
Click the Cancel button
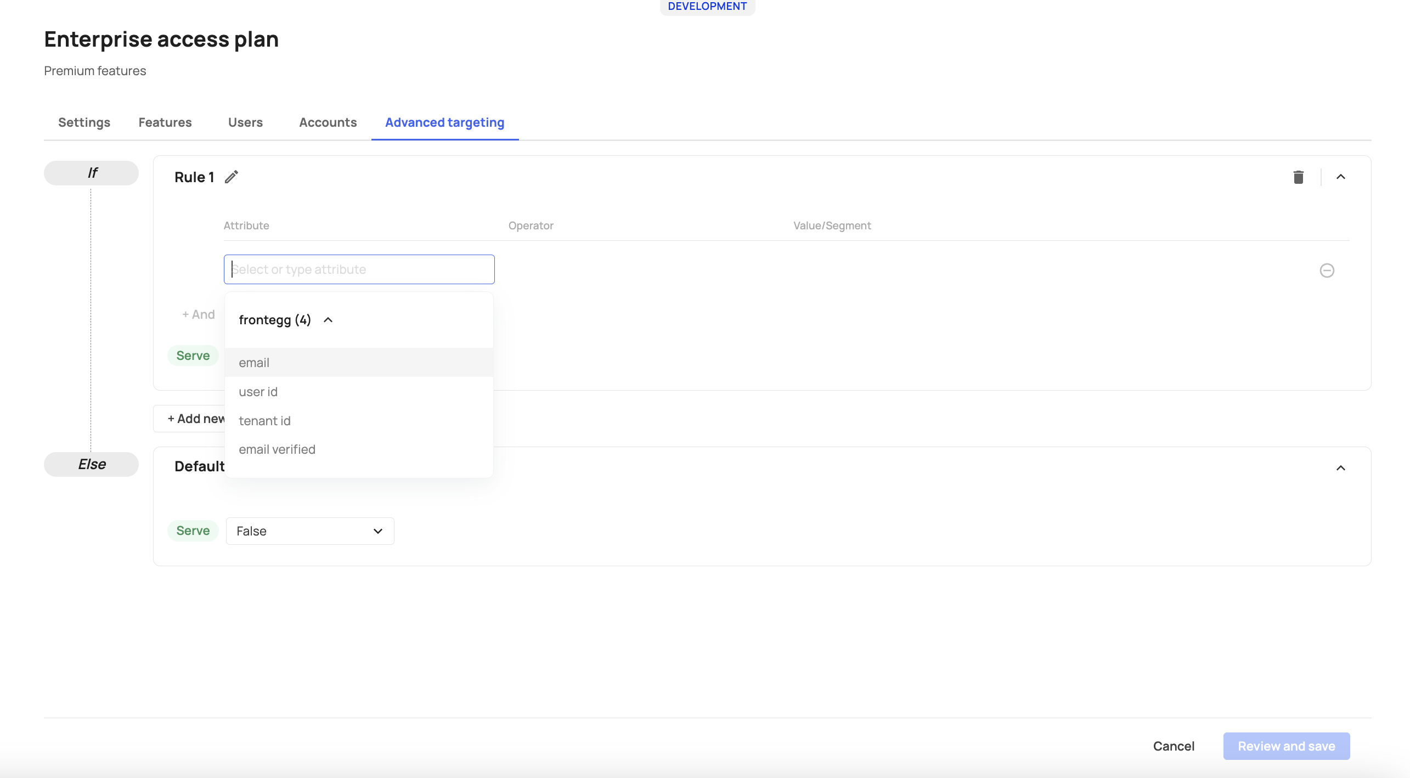point(1174,746)
